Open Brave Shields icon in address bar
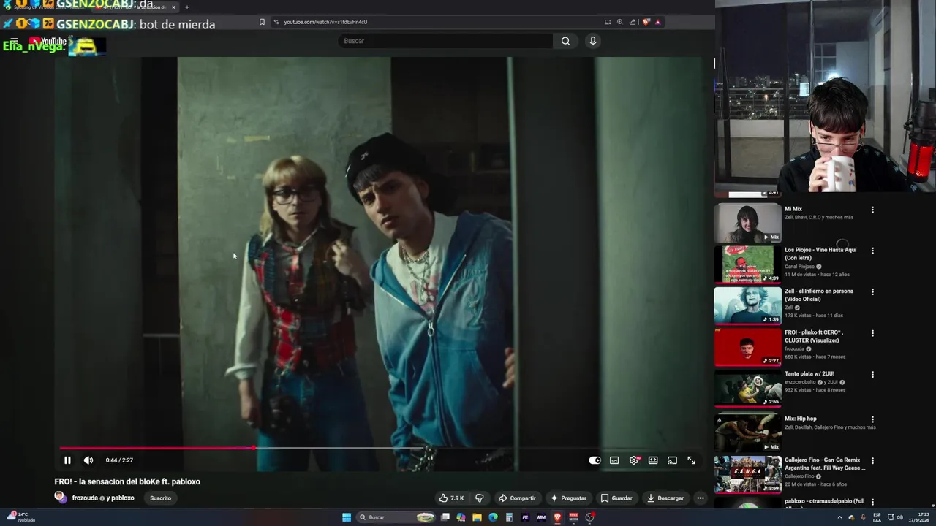 pyautogui.click(x=646, y=22)
